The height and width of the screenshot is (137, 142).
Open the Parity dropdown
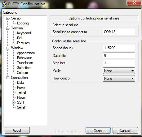[119, 71]
